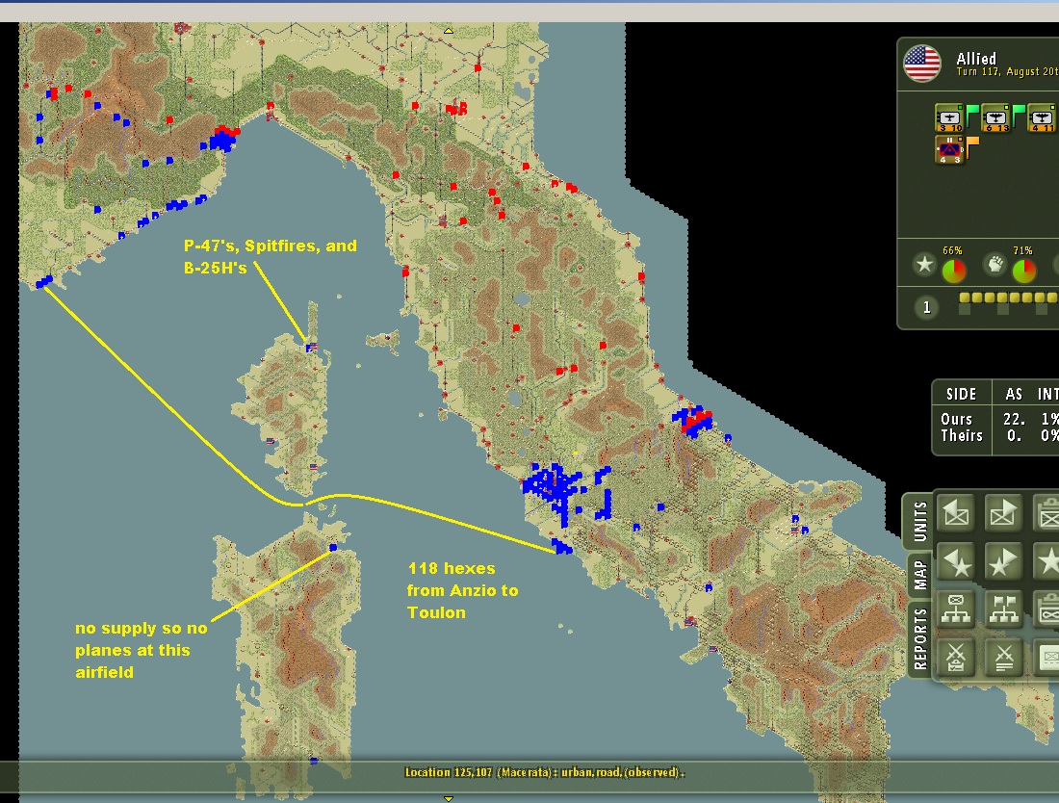1059x803 pixels.
Task: Click the fist strength icon
Action: click(x=994, y=264)
